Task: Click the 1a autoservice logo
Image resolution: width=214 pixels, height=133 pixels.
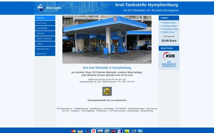Action: point(107,92)
